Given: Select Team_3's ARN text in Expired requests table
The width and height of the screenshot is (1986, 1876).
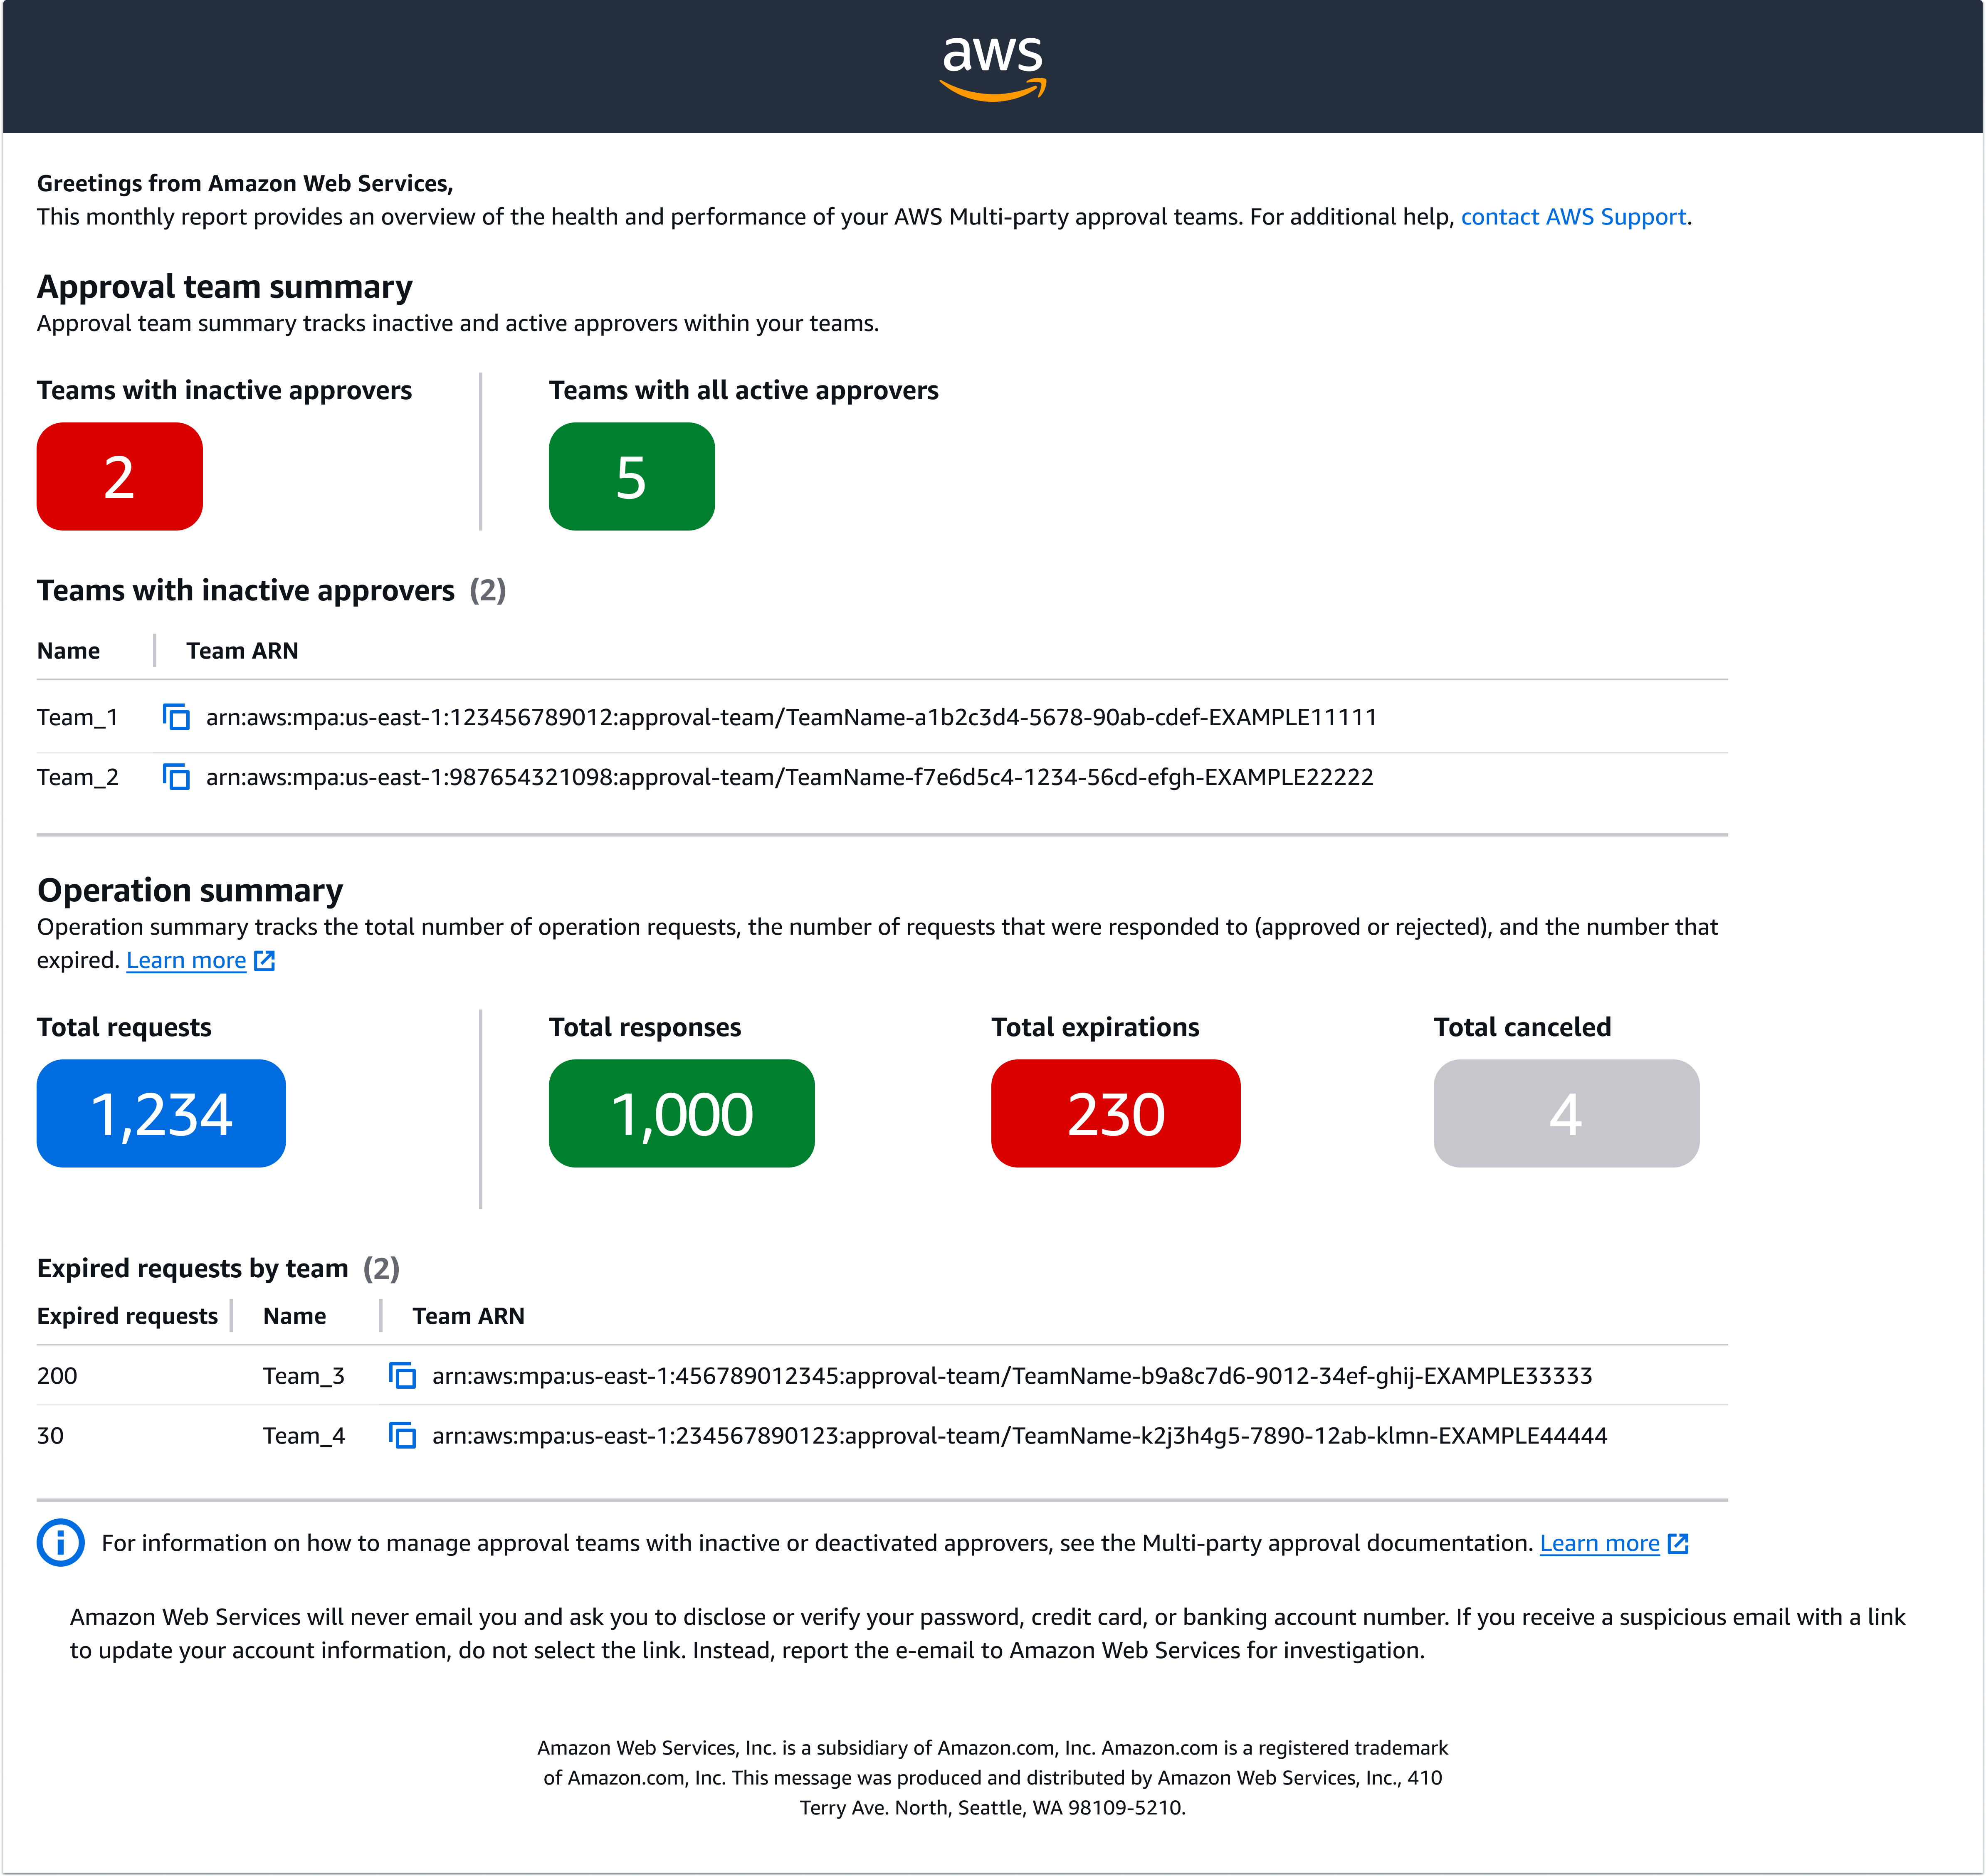Looking at the screenshot, I should point(1012,1375).
